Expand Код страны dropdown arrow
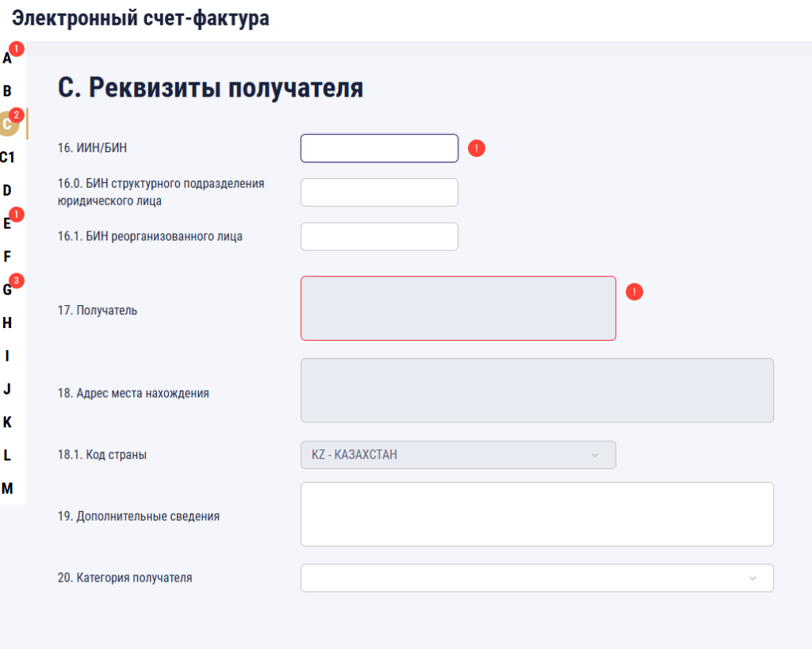Image resolution: width=812 pixels, height=649 pixels. click(595, 455)
